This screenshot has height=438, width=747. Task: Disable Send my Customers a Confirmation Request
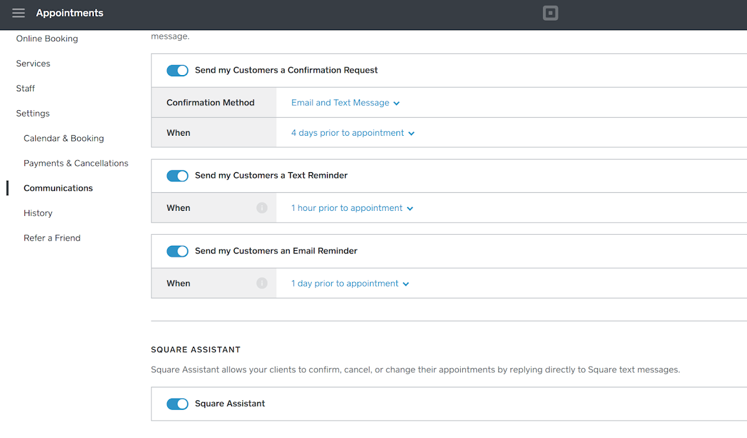177,70
